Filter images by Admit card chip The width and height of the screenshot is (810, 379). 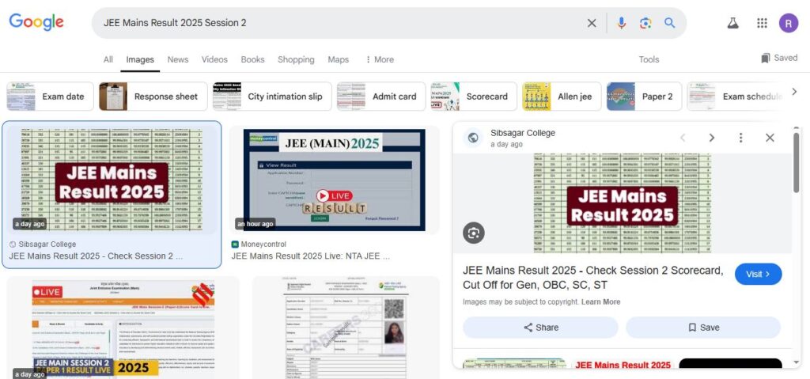(x=381, y=97)
